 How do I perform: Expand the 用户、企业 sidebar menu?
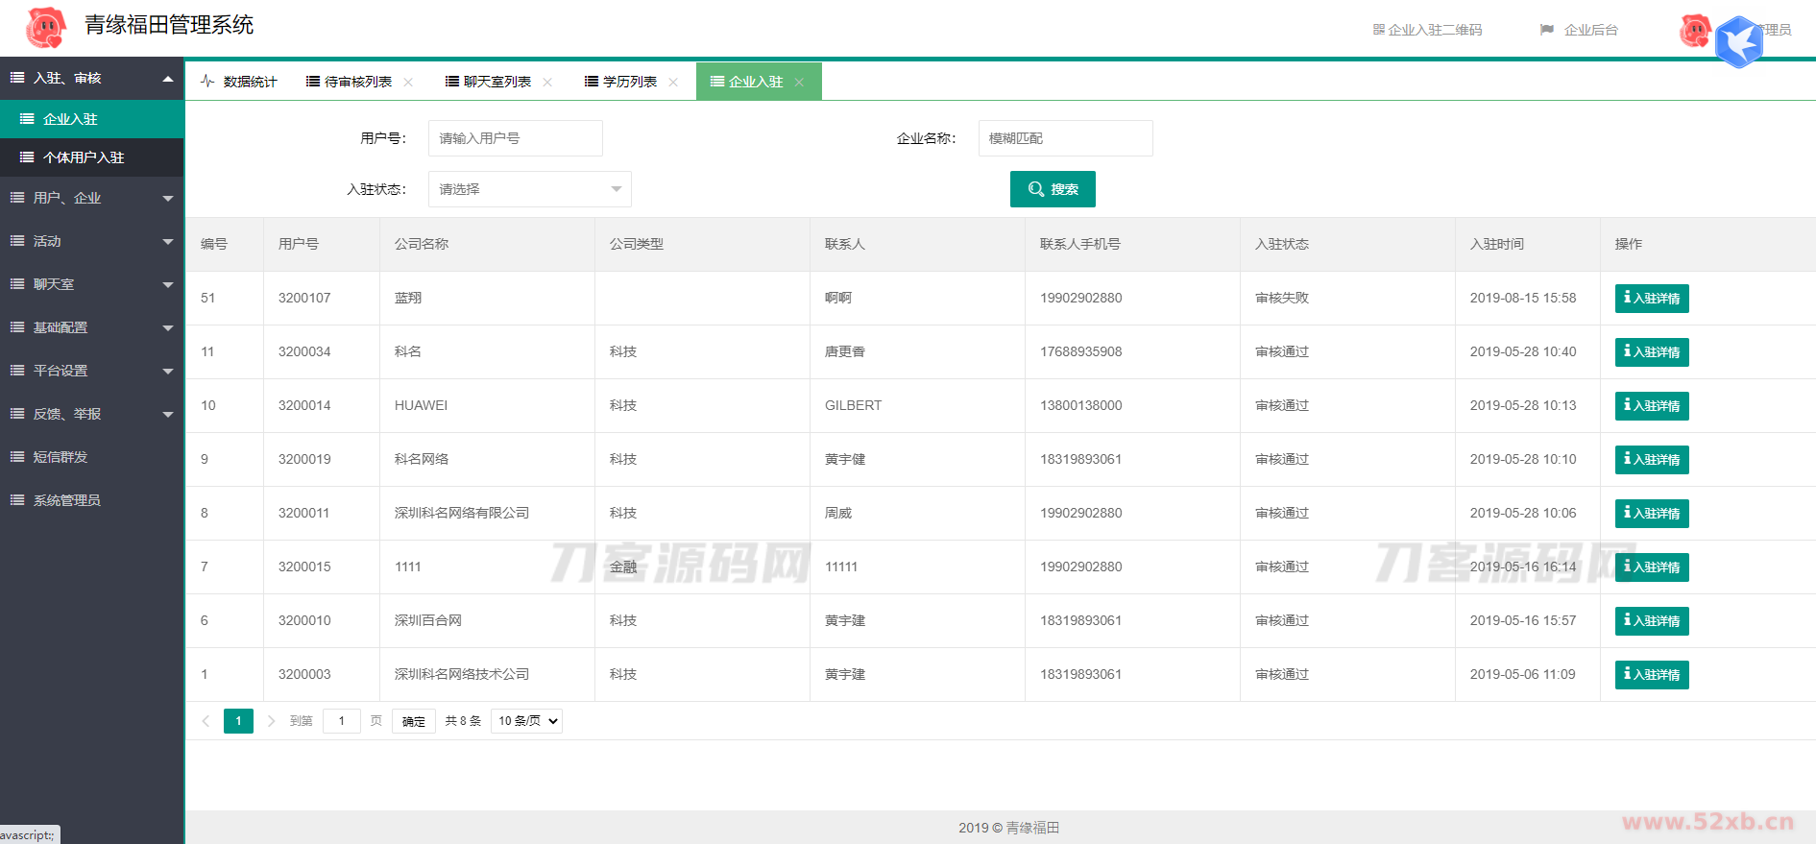click(91, 198)
